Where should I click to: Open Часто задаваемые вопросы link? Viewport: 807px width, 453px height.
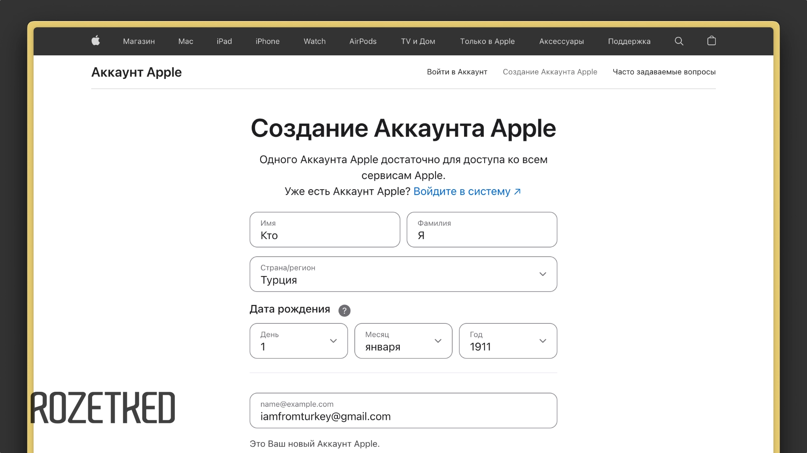point(664,72)
